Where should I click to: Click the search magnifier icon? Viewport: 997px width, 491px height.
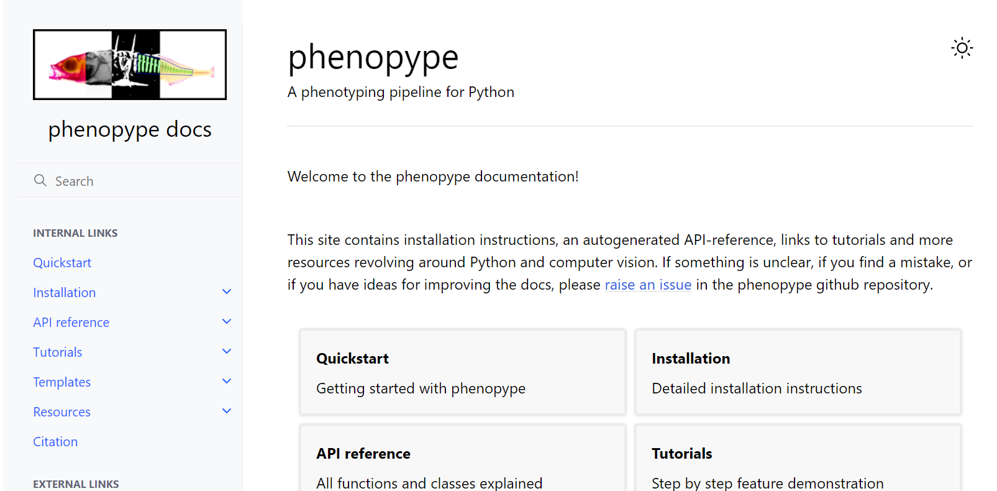click(40, 180)
